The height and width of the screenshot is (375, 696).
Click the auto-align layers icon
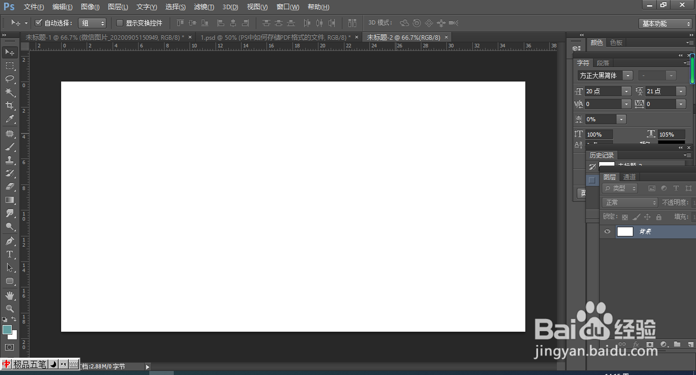(352, 23)
